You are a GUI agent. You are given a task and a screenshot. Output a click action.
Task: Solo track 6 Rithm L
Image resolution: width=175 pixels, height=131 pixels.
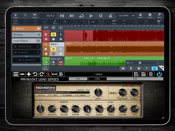point(61,49)
